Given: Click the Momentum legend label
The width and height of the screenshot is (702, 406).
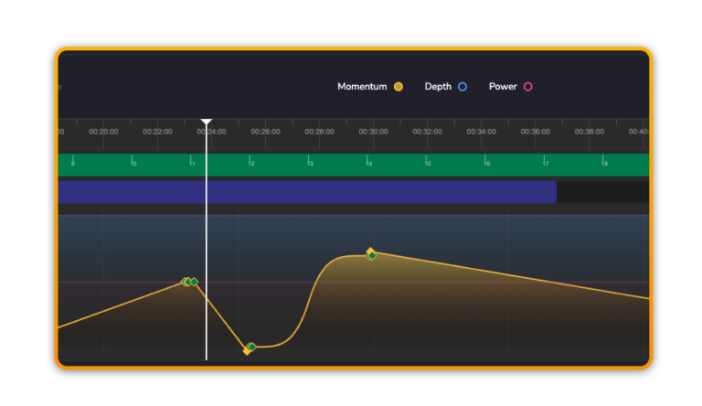Looking at the screenshot, I should coord(363,87).
